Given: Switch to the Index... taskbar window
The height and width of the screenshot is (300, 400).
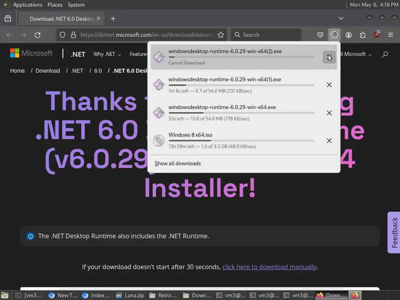Looking at the screenshot, I should click(x=96, y=295).
